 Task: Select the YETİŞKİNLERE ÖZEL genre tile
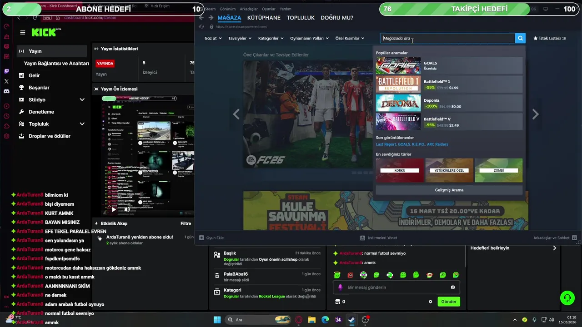coord(449,170)
